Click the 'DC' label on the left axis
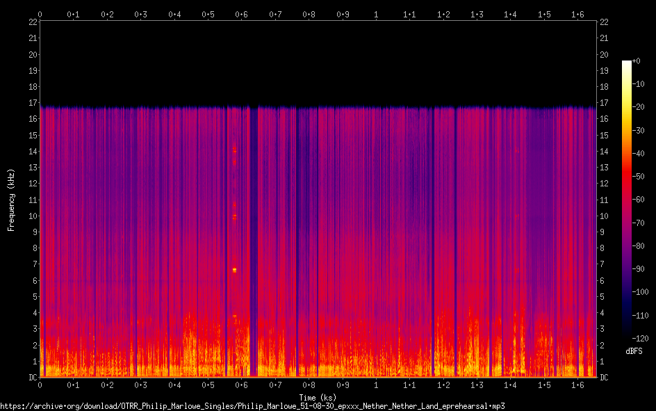The width and height of the screenshot is (656, 411). coord(31,378)
